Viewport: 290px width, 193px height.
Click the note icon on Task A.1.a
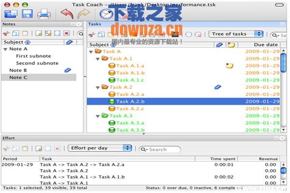tap(230, 66)
